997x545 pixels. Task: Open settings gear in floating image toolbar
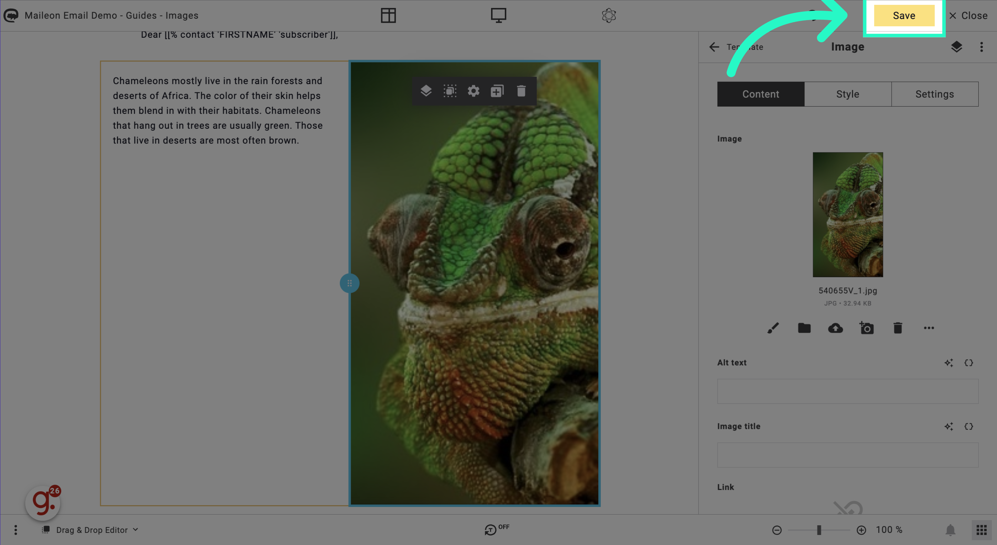473,91
